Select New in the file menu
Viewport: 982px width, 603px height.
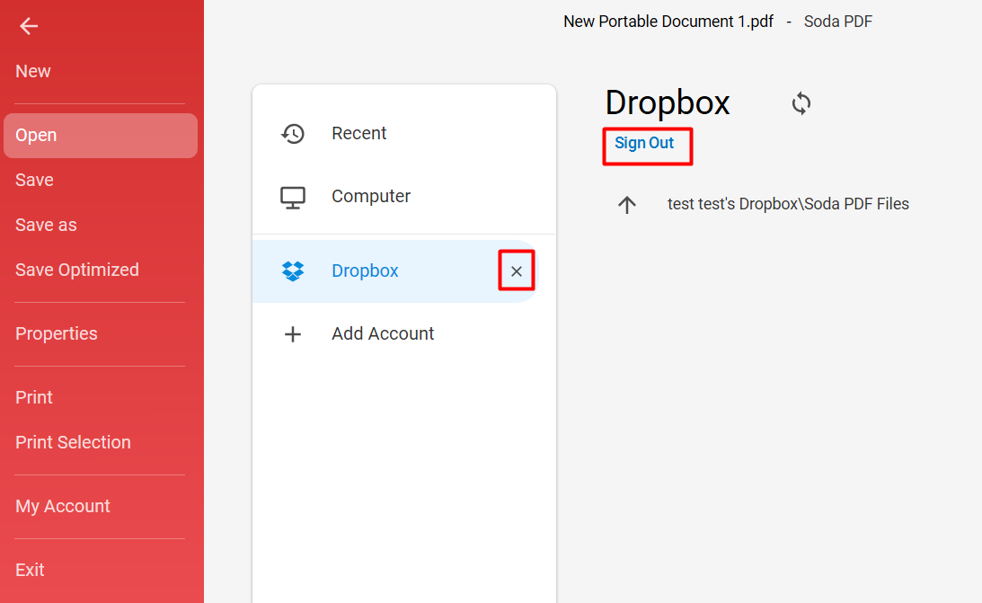coord(33,71)
